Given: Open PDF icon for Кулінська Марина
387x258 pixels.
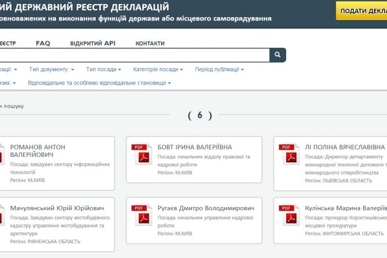Looking at the screenshot, I should coord(289,214).
